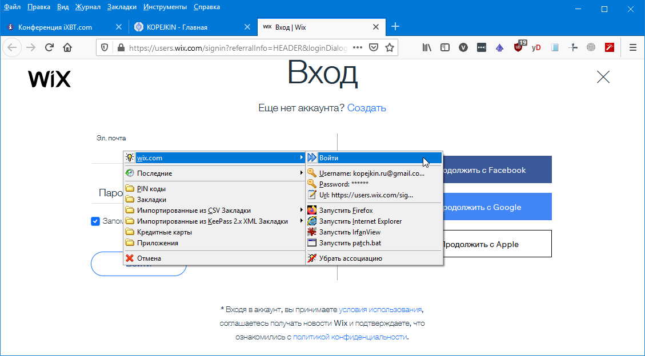This screenshot has width=645, height=356.
Task: Click the Wix logo
Action: [x=49, y=78]
